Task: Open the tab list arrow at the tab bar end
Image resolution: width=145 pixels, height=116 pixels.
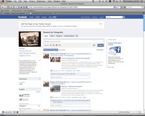Action: tap(143, 13)
